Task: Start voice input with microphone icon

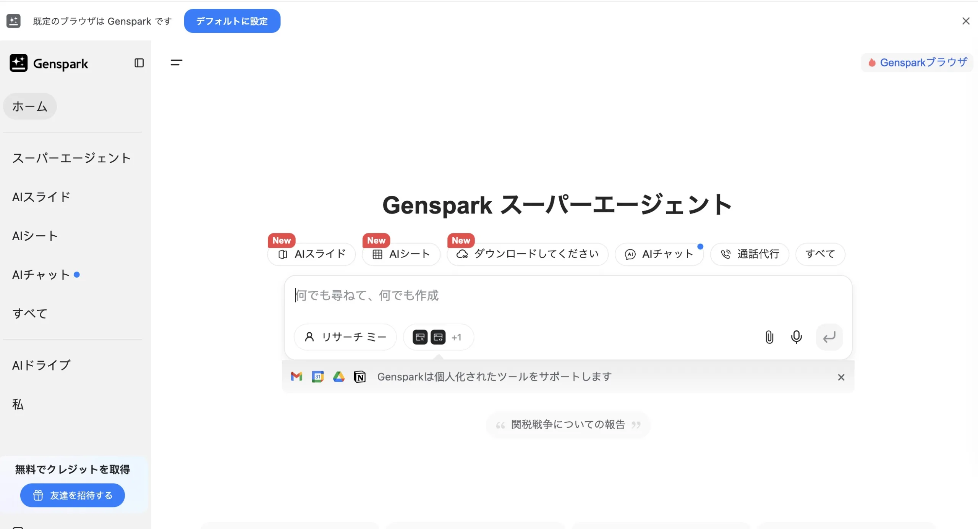Action: tap(797, 337)
